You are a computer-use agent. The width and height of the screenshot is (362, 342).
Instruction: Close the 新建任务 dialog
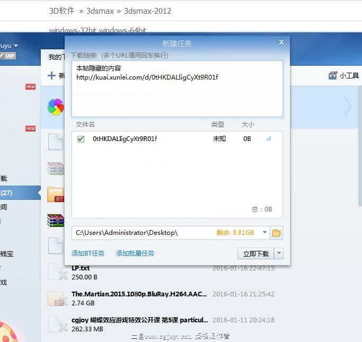pos(281,42)
